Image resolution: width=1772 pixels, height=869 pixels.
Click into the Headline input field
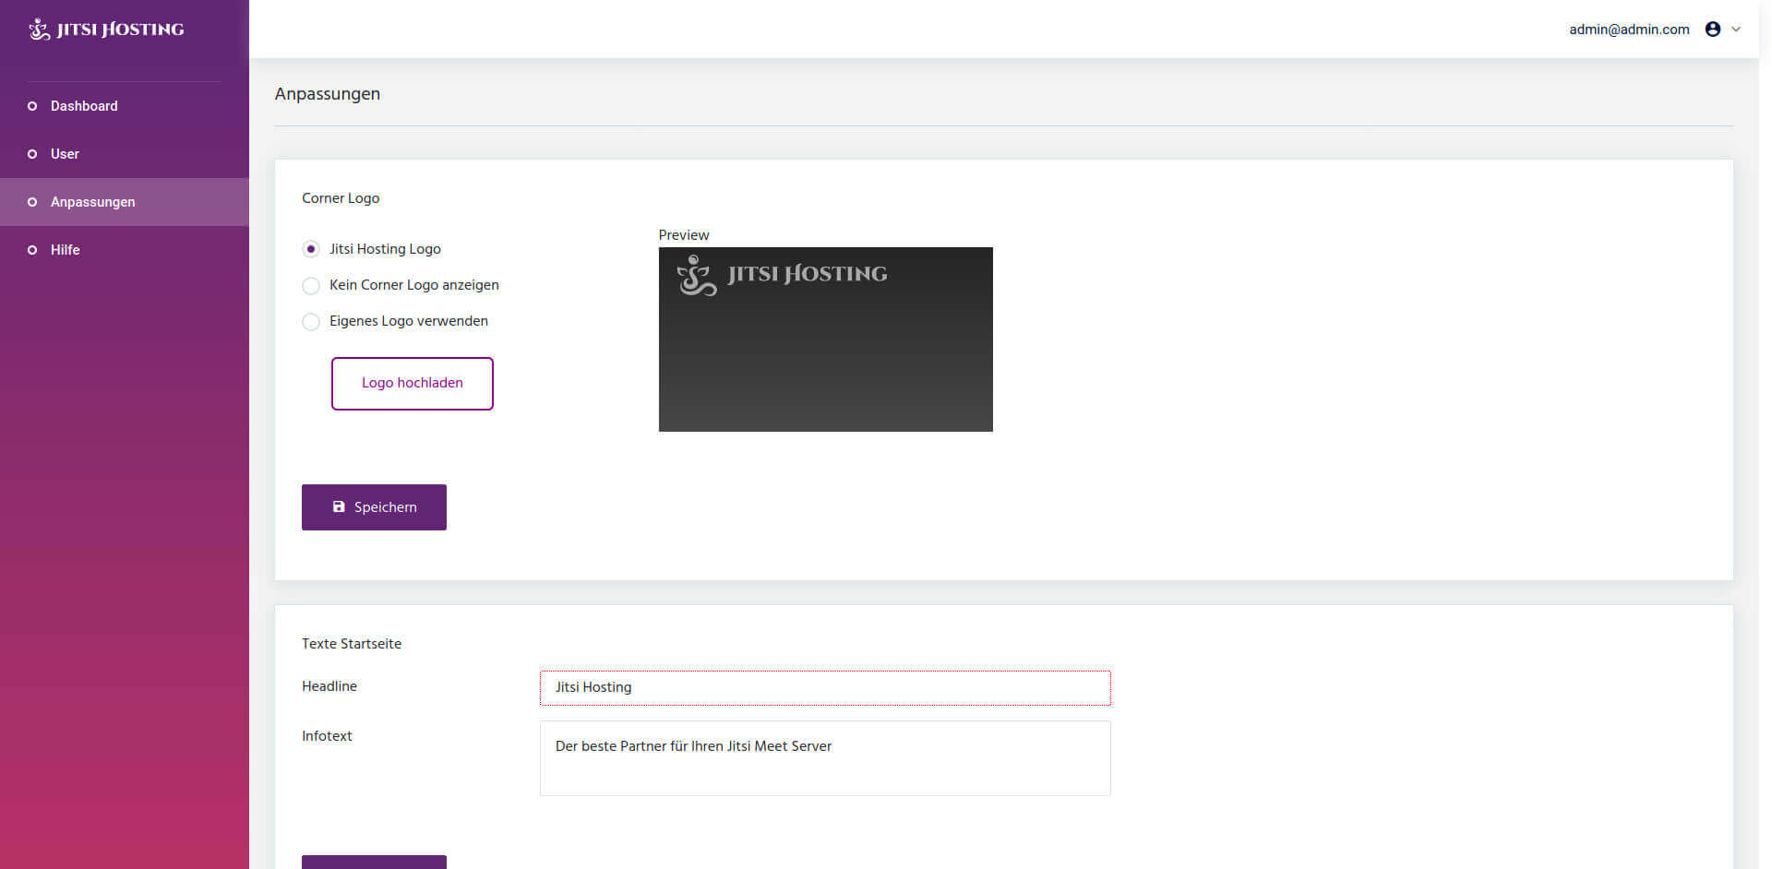(825, 688)
